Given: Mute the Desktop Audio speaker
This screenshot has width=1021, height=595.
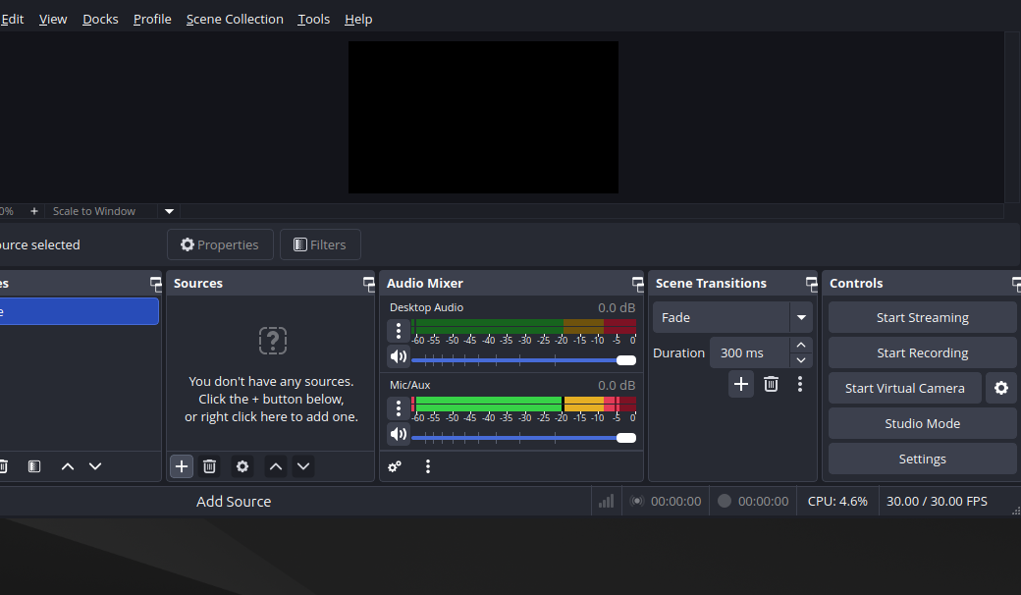Looking at the screenshot, I should (x=398, y=356).
